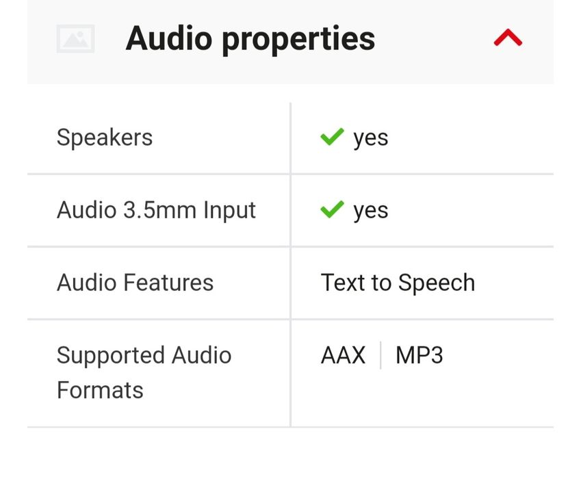The image size is (581, 479).
Task: Click 'yes' value in Speakers row
Action: coord(370,138)
